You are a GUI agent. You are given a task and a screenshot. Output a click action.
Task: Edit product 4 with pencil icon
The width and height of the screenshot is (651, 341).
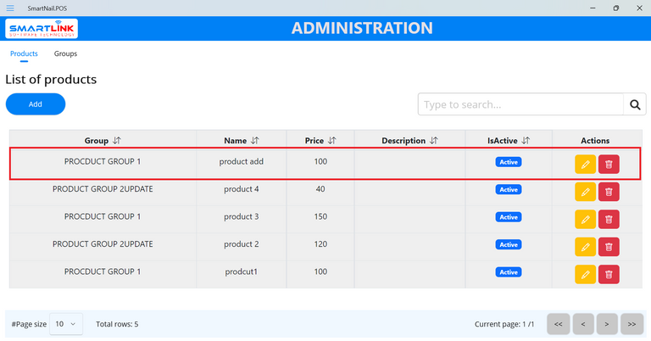point(585,192)
